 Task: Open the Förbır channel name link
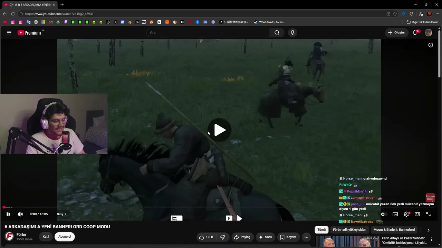pyautogui.click(x=21, y=235)
